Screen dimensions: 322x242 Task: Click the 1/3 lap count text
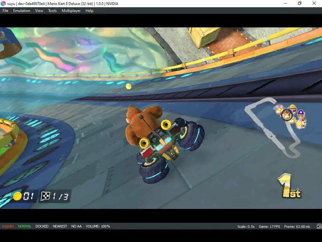tap(60, 197)
